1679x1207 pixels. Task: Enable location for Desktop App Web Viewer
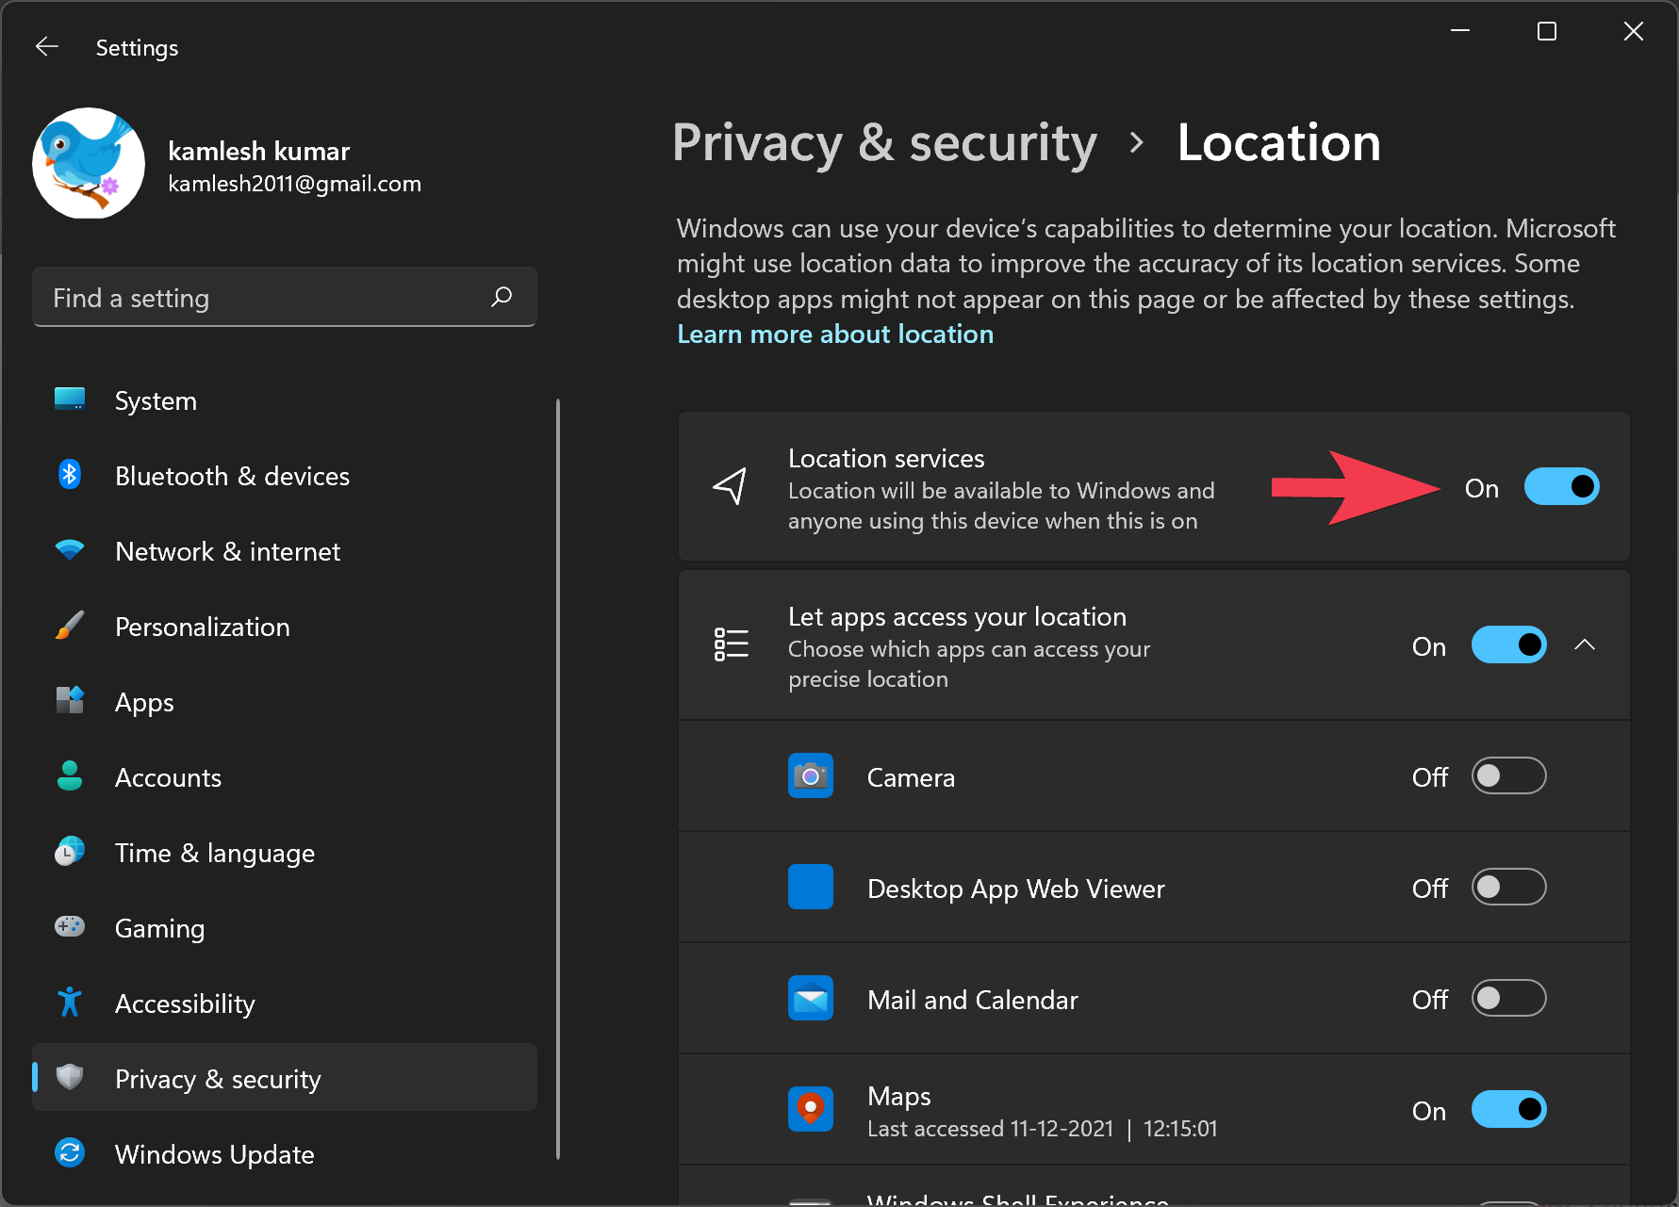coord(1508,888)
